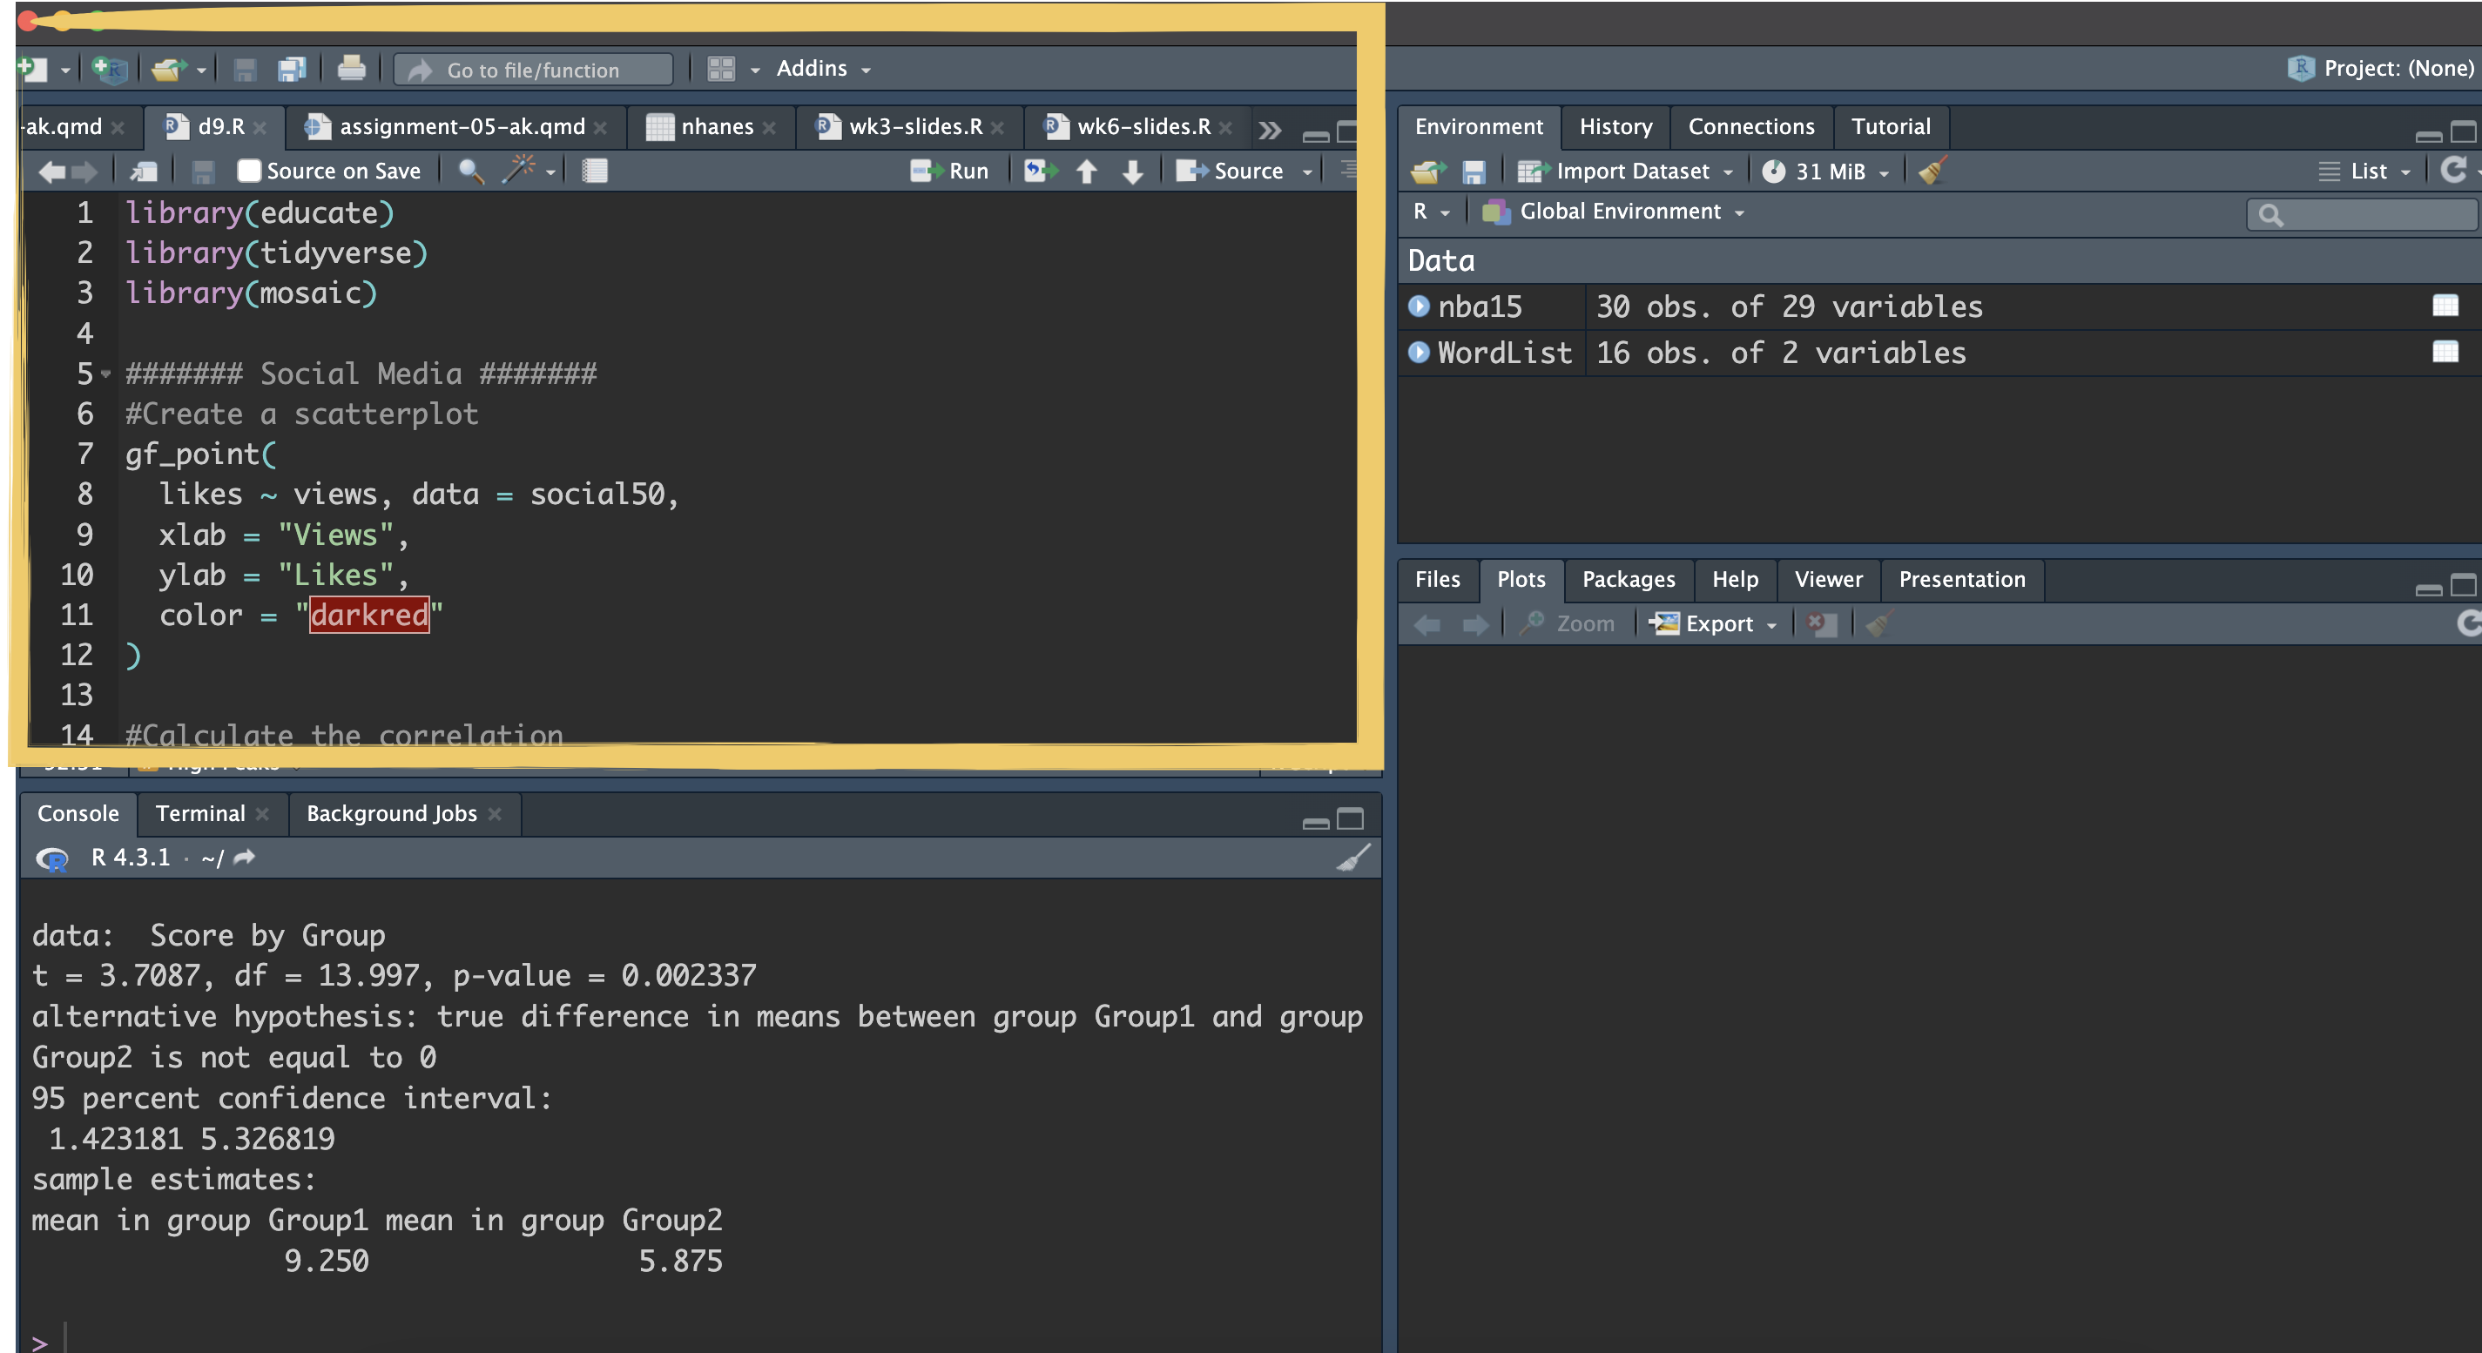This screenshot has height=1353, width=2482.
Task: Click the darkred color preview text
Action: (x=369, y=615)
